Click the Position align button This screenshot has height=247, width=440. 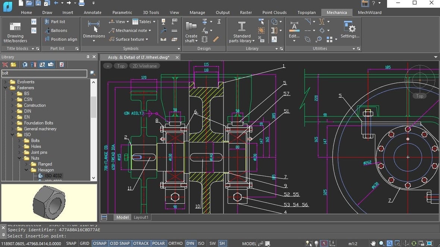(x=61, y=39)
